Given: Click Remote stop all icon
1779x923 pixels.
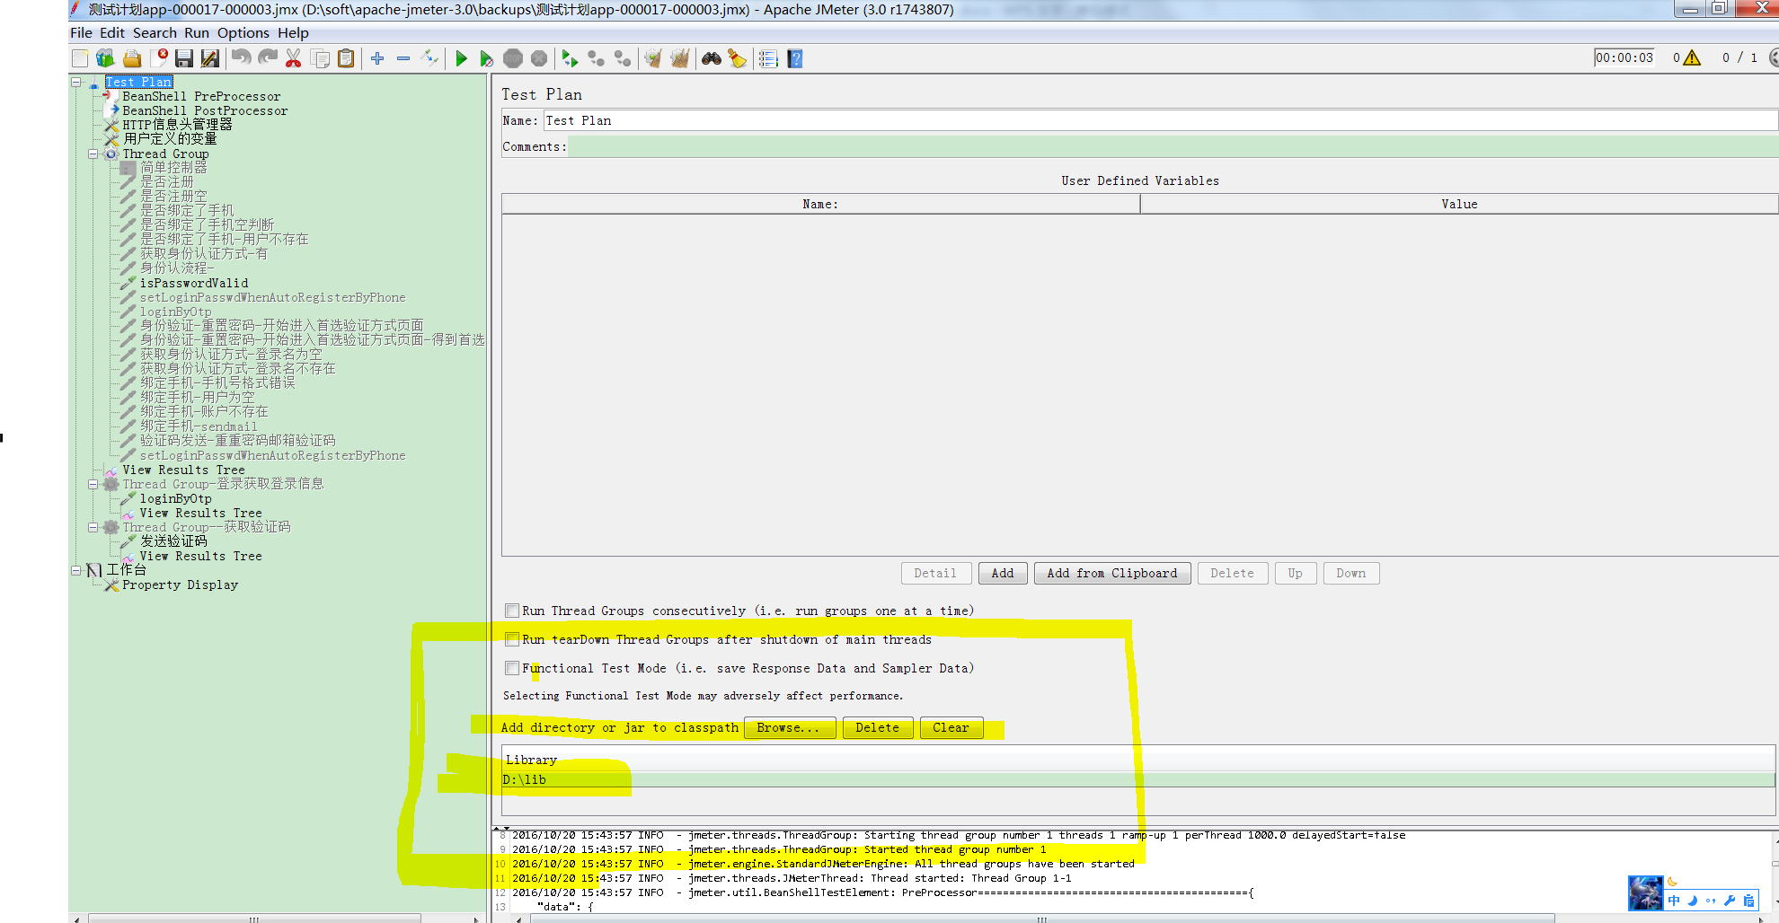Looking at the screenshot, I should coord(596,58).
